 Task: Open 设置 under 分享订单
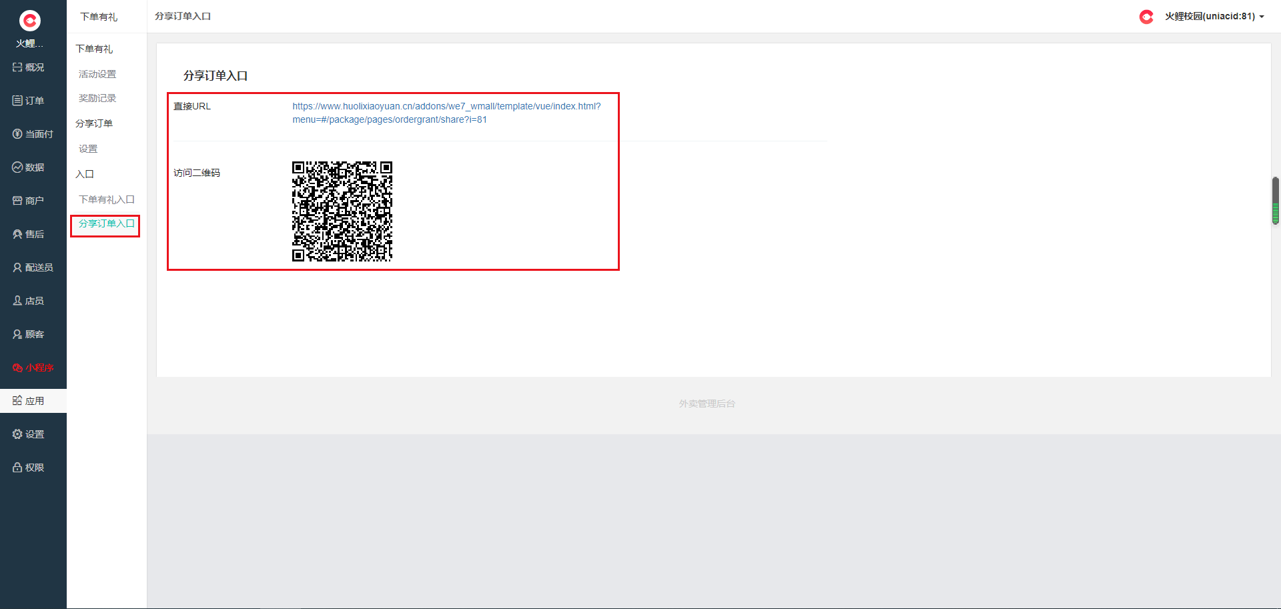88,149
